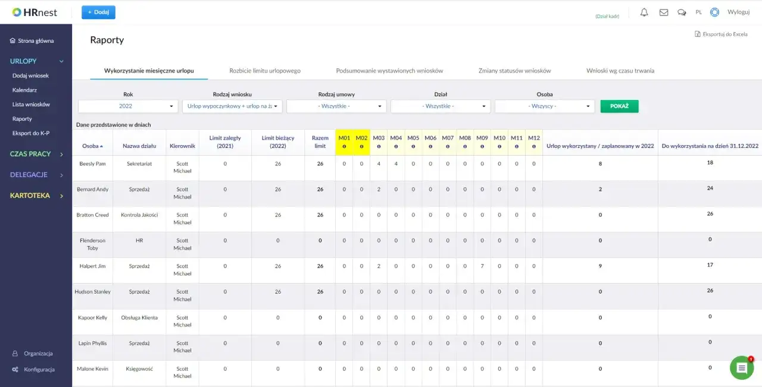Open the Rodzaj umowy dropdown
The width and height of the screenshot is (762, 387).
click(x=336, y=106)
